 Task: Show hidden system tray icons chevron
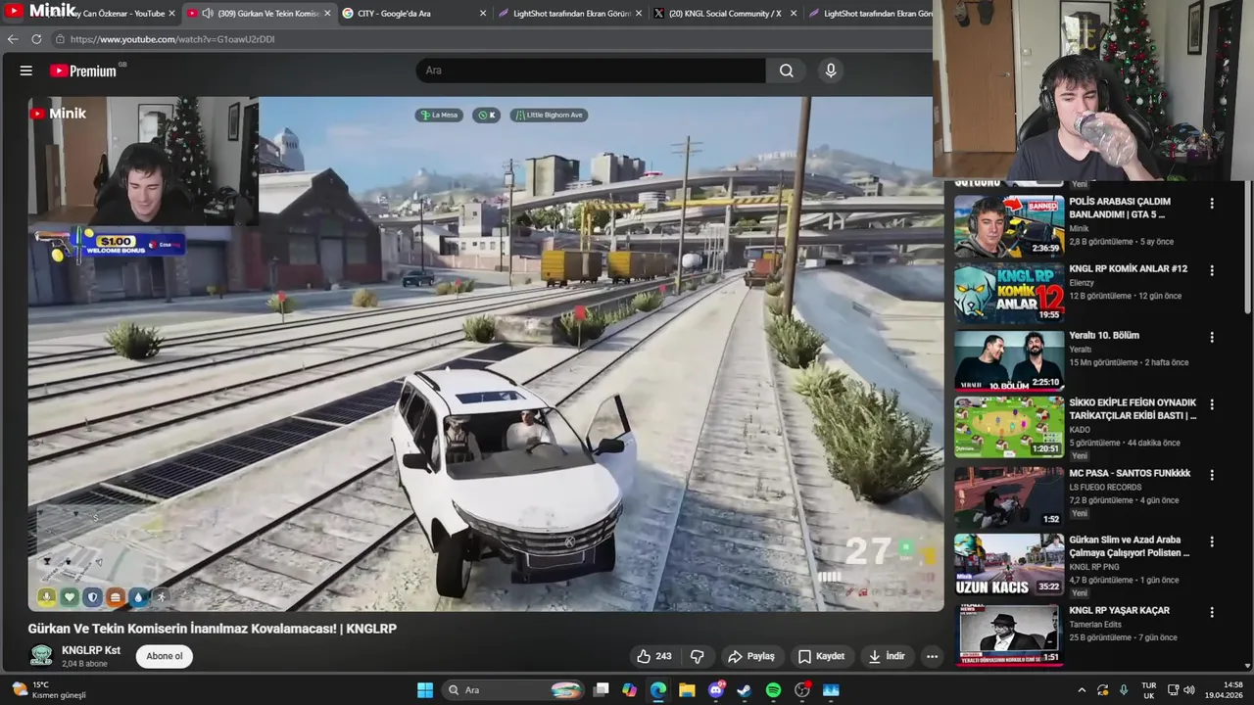[1082, 690]
